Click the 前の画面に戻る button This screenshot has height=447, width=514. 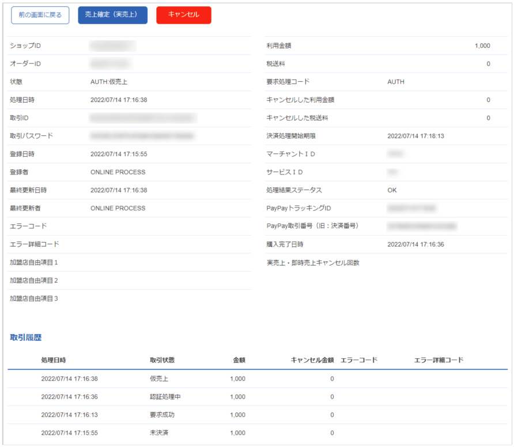(40, 15)
